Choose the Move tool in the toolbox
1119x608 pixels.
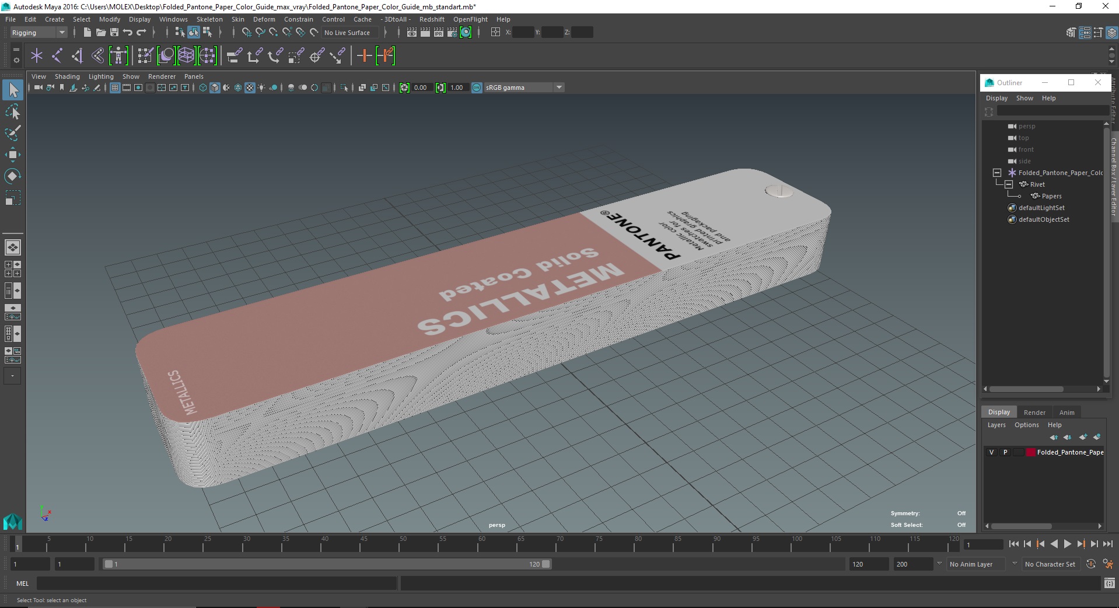pos(13,155)
